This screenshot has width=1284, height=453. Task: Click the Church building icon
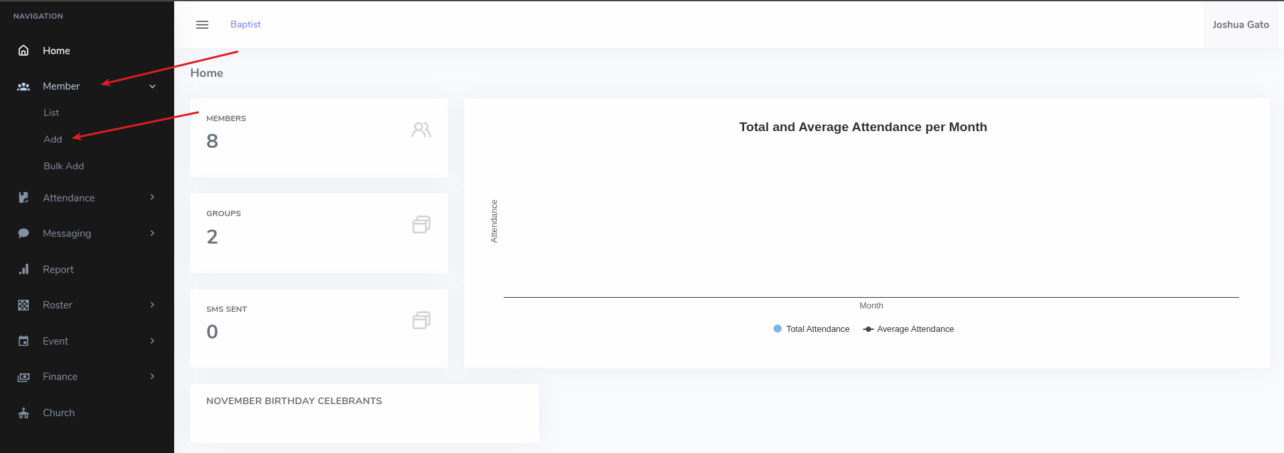[x=23, y=413]
